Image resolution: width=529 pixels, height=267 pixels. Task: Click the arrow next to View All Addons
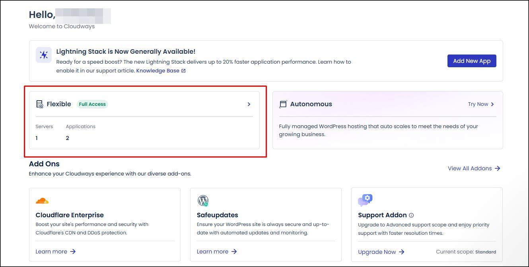pyautogui.click(x=498, y=168)
